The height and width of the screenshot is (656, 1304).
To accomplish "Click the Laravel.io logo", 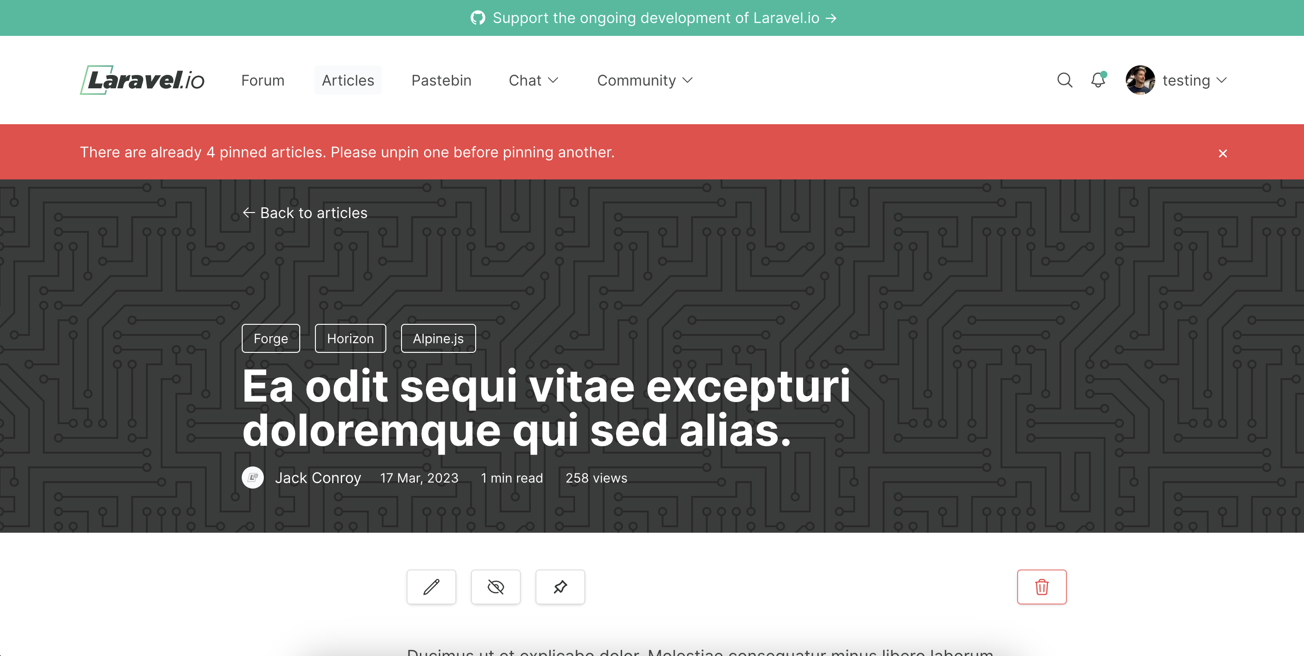I will (142, 80).
